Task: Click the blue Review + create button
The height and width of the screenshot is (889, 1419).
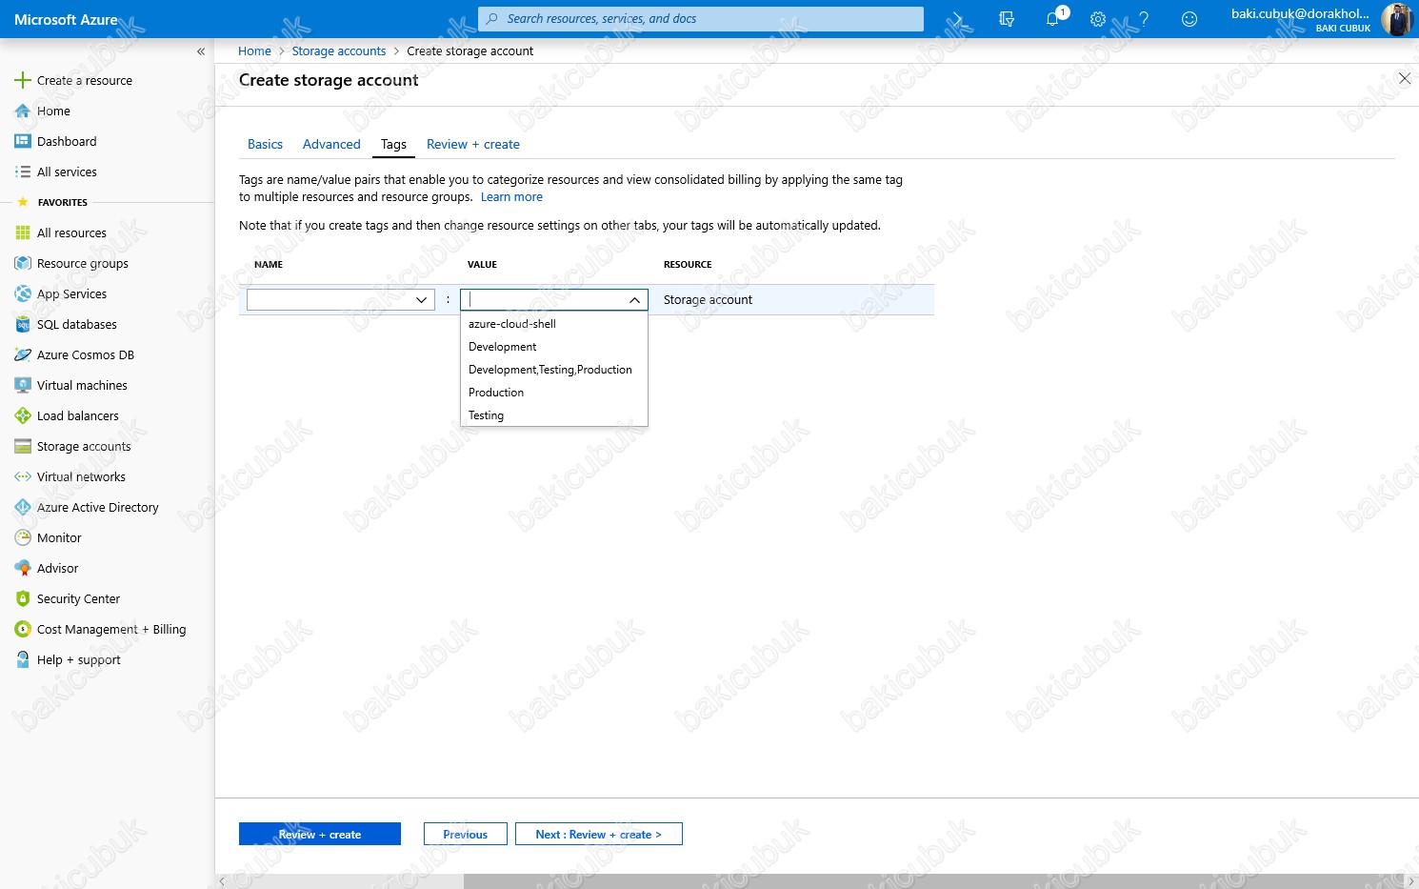Action: point(320,834)
